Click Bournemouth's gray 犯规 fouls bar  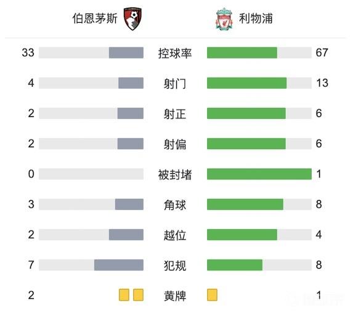[x=119, y=265]
